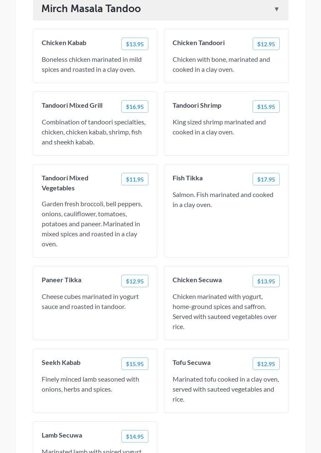Click the Chicken Tandoori $12.95 price
This screenshot has height=453, width=321.
click(266, 44)
